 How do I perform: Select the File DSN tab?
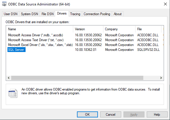[47, 14]
